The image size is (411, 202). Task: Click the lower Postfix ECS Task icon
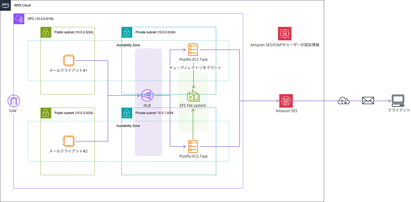click(x=193, y=147)
